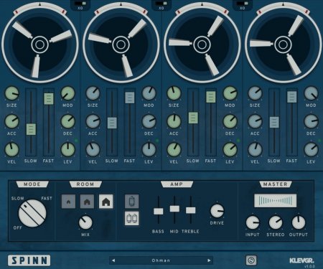Click the third rotor LEV knob
Viewport: 323px width, 269px height.
[x=230, y=150]
